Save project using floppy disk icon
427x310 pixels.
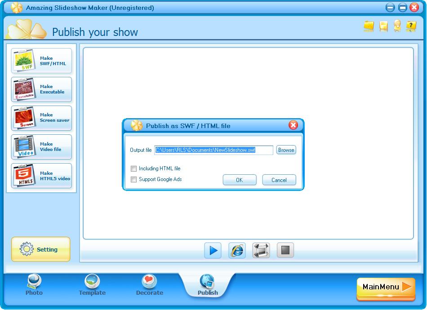pyautogui.click(x=383, y=26)
